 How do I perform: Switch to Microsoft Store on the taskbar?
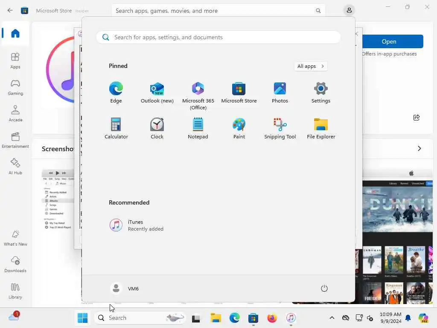(253, 318)
